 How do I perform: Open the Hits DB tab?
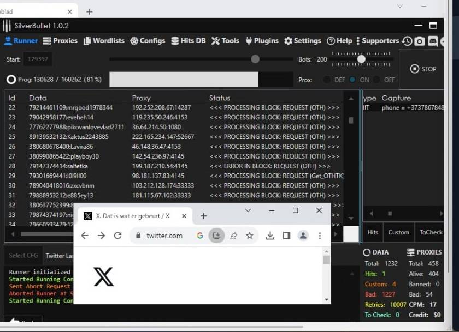(188, 40)
